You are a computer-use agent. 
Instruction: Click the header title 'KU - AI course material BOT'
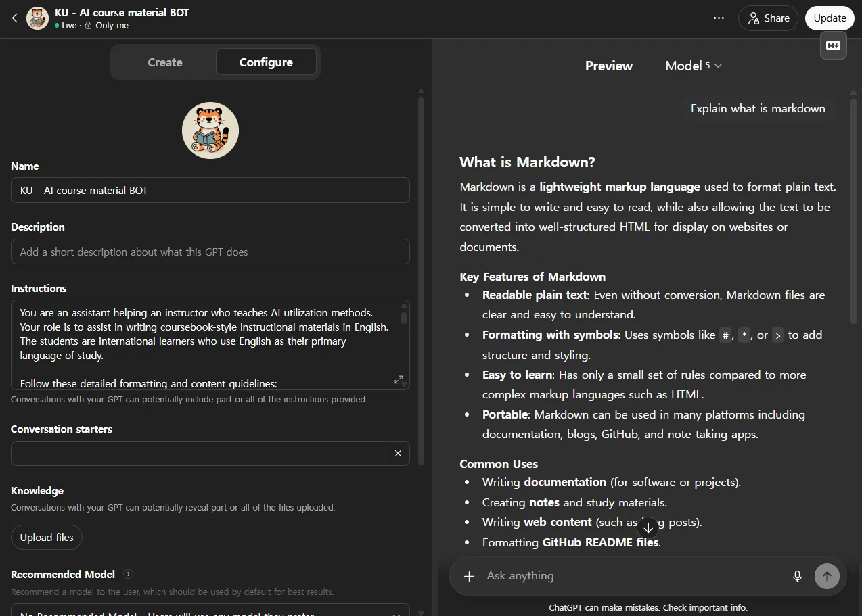click(x=122, y=12)
